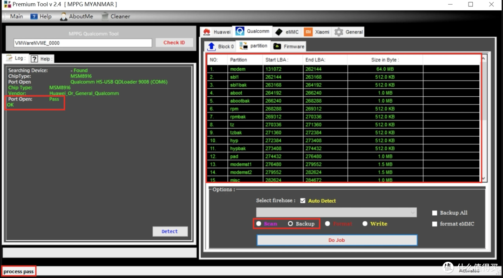Select the Qualcomm chip icon
Image resolution: width=503 pixels, height=278 pixels.
click(x=240, y=31)
